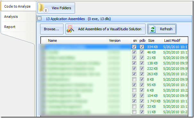Click the pdb column header
Image resolution: width=194 pixels, height=118 pixels.
(x=142, y=41)
